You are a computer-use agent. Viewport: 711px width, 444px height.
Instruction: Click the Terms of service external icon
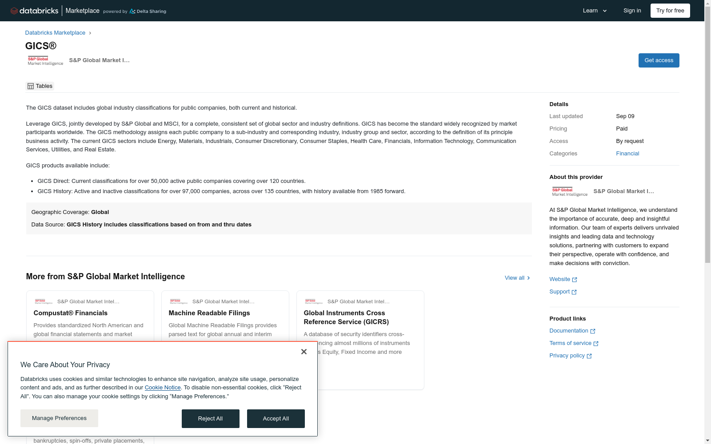click(596, 344)
